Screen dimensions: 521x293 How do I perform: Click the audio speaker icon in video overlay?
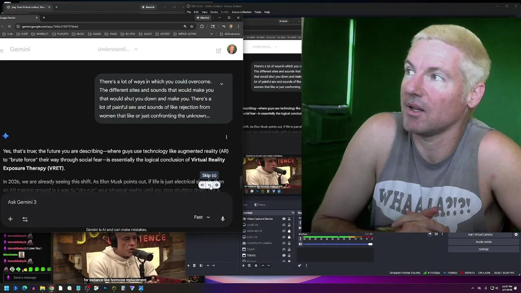[202, 185]
